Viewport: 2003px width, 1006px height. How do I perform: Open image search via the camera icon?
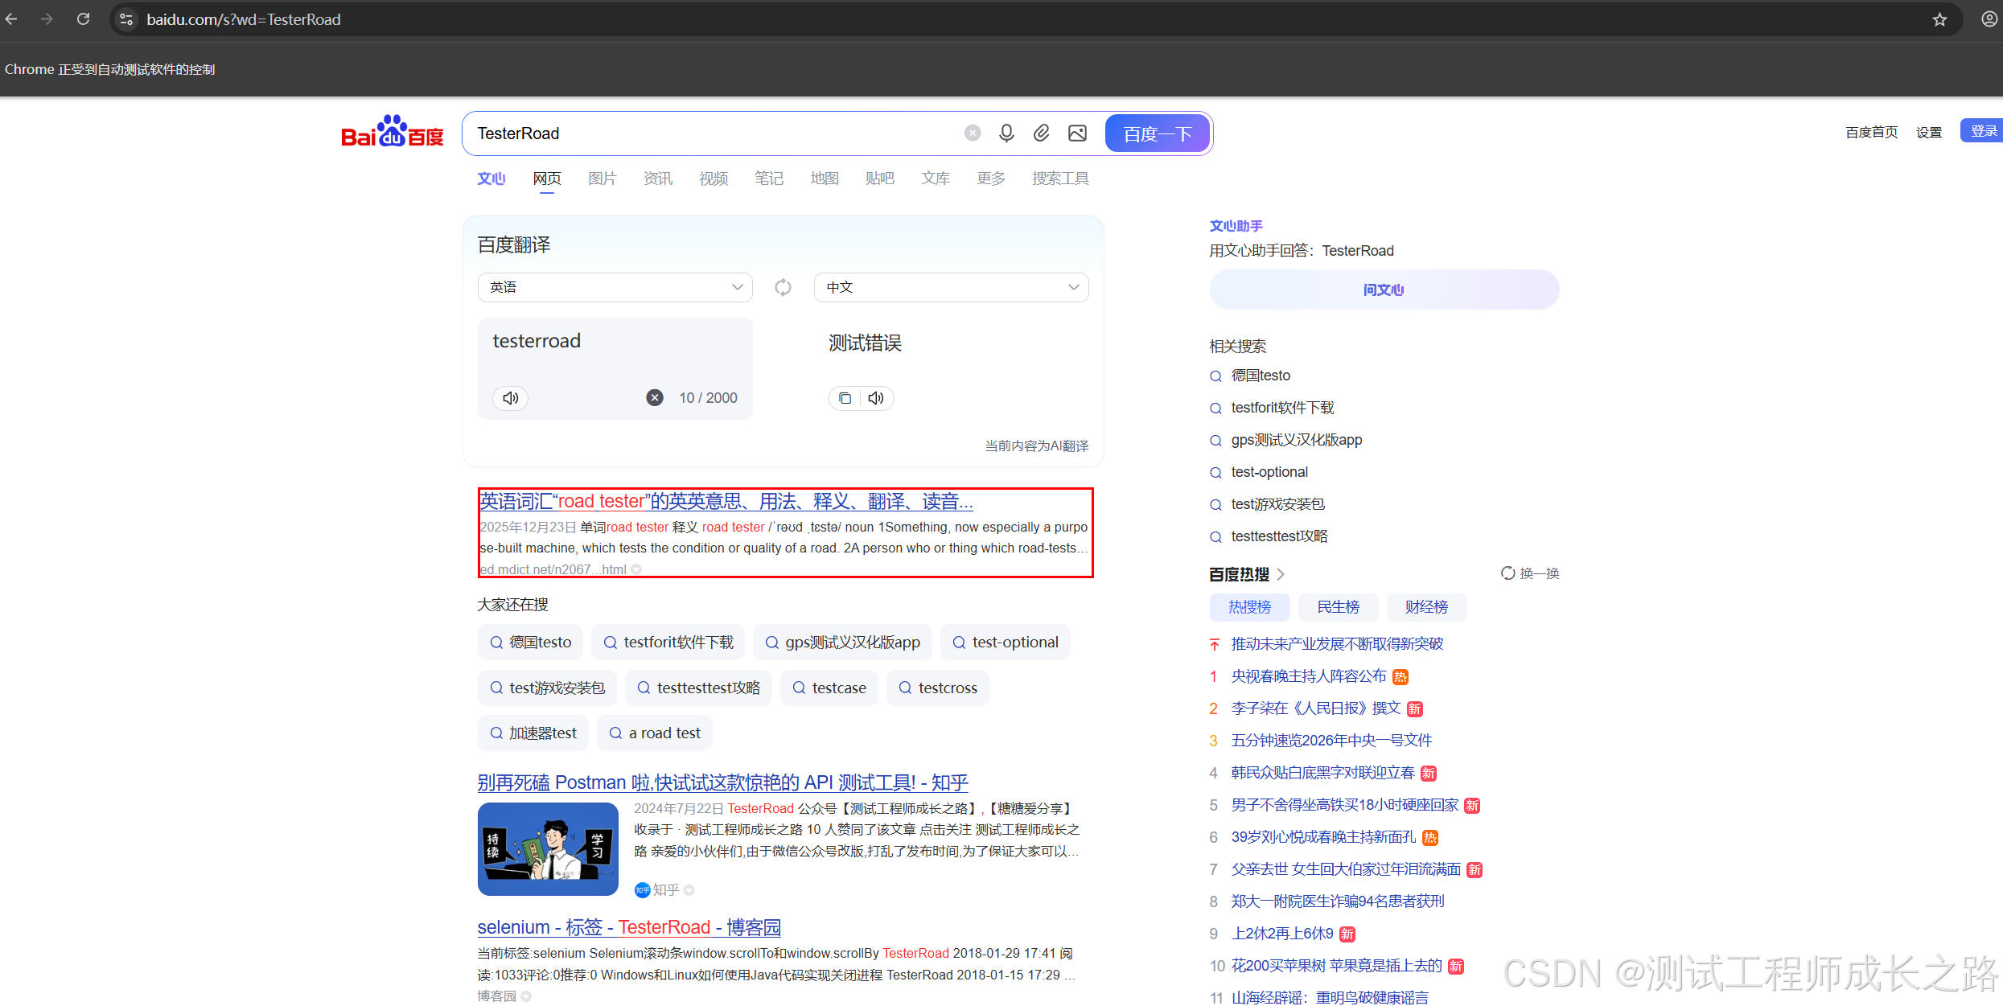tap(1077, 133)
